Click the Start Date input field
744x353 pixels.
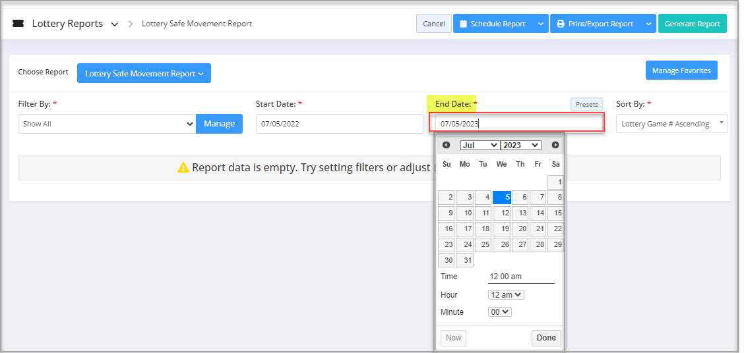pos(339,124)
